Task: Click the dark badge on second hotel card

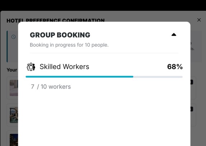Action: click(x=192, y=109)
